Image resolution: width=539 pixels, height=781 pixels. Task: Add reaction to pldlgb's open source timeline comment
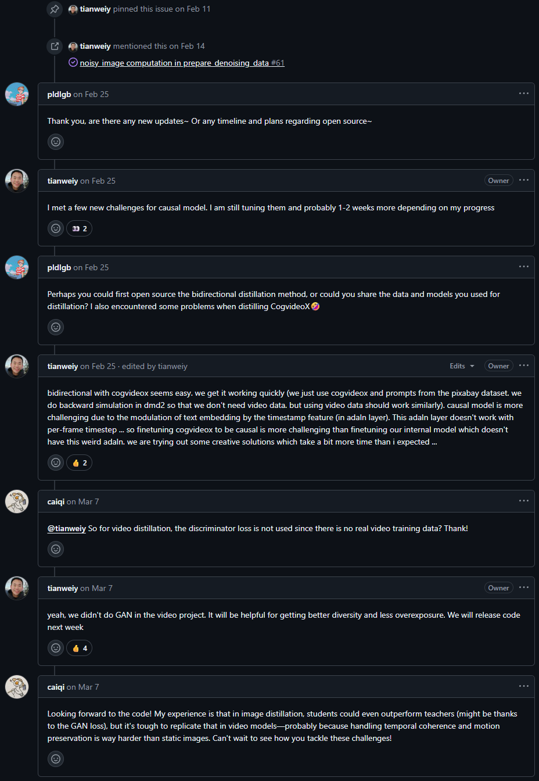point(56,142)
